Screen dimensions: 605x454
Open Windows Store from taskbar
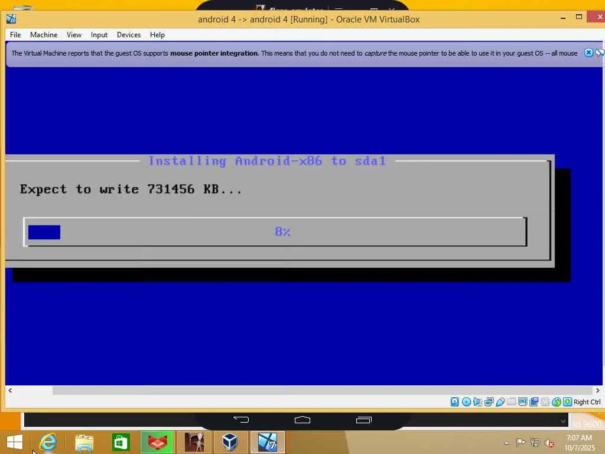point(121,442)
